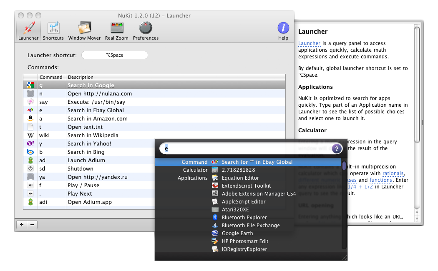Click the purple question mark button

pos(337,148)
